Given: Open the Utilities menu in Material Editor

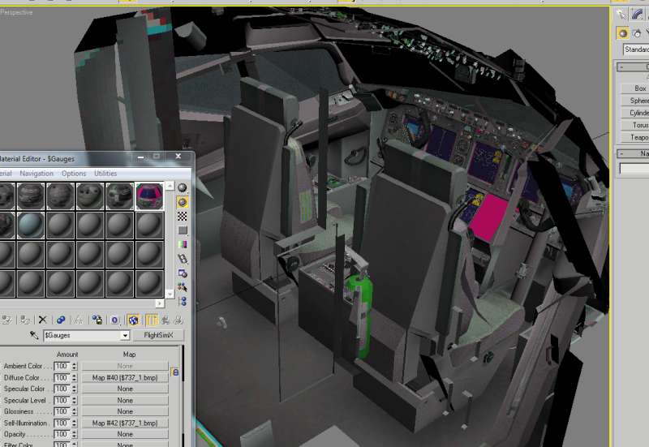Looking at the screenshot, I should (x=105, y=174).
